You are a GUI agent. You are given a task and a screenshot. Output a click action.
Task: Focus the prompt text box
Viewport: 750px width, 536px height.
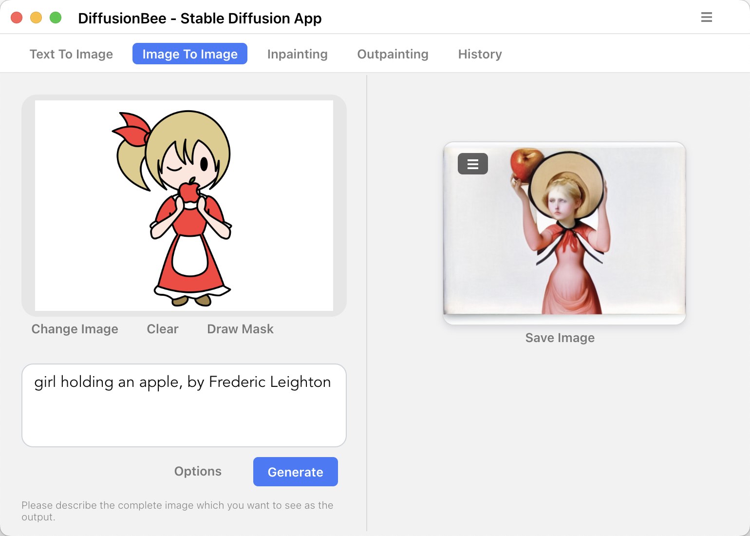point(184,414)
